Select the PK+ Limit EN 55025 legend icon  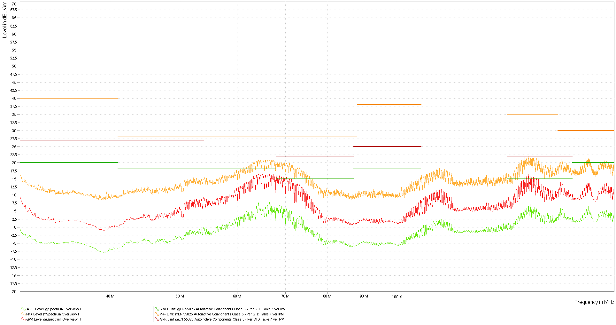pos(156,314)
